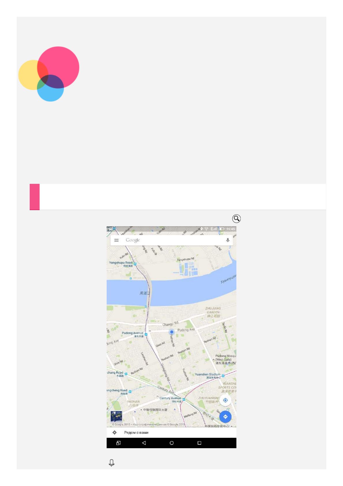This screenshot has height=486, width=343.
Task: Click the microphone icon below the screenshot
Action: [x=112, y=463]
